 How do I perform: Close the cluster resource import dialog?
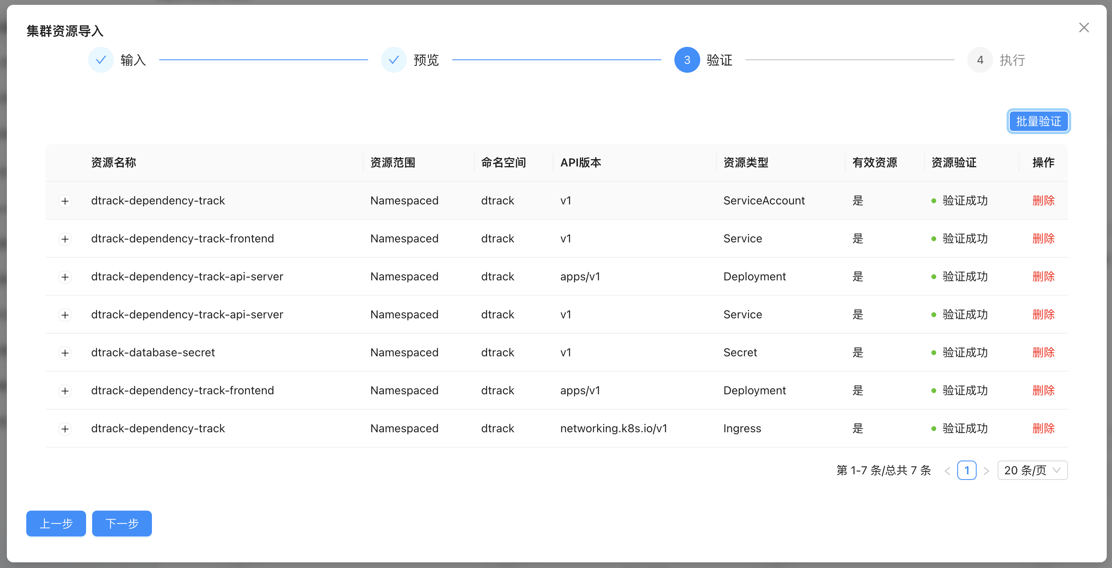(x=1083, y=27)
